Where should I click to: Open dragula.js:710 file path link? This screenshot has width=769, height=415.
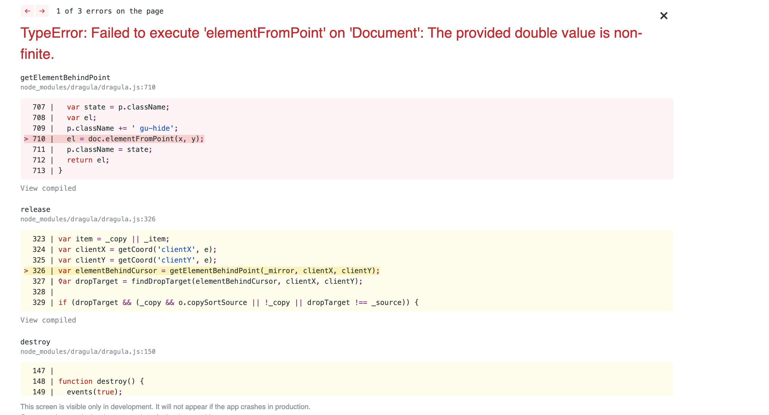point(88,87)
